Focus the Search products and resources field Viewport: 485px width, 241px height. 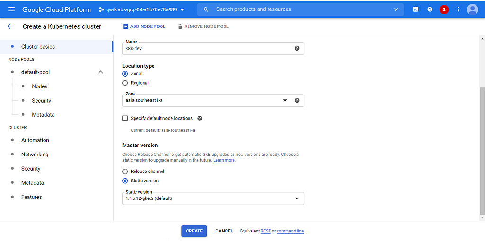point(300,9)
